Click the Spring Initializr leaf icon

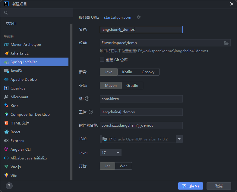(x=6, y=62)
